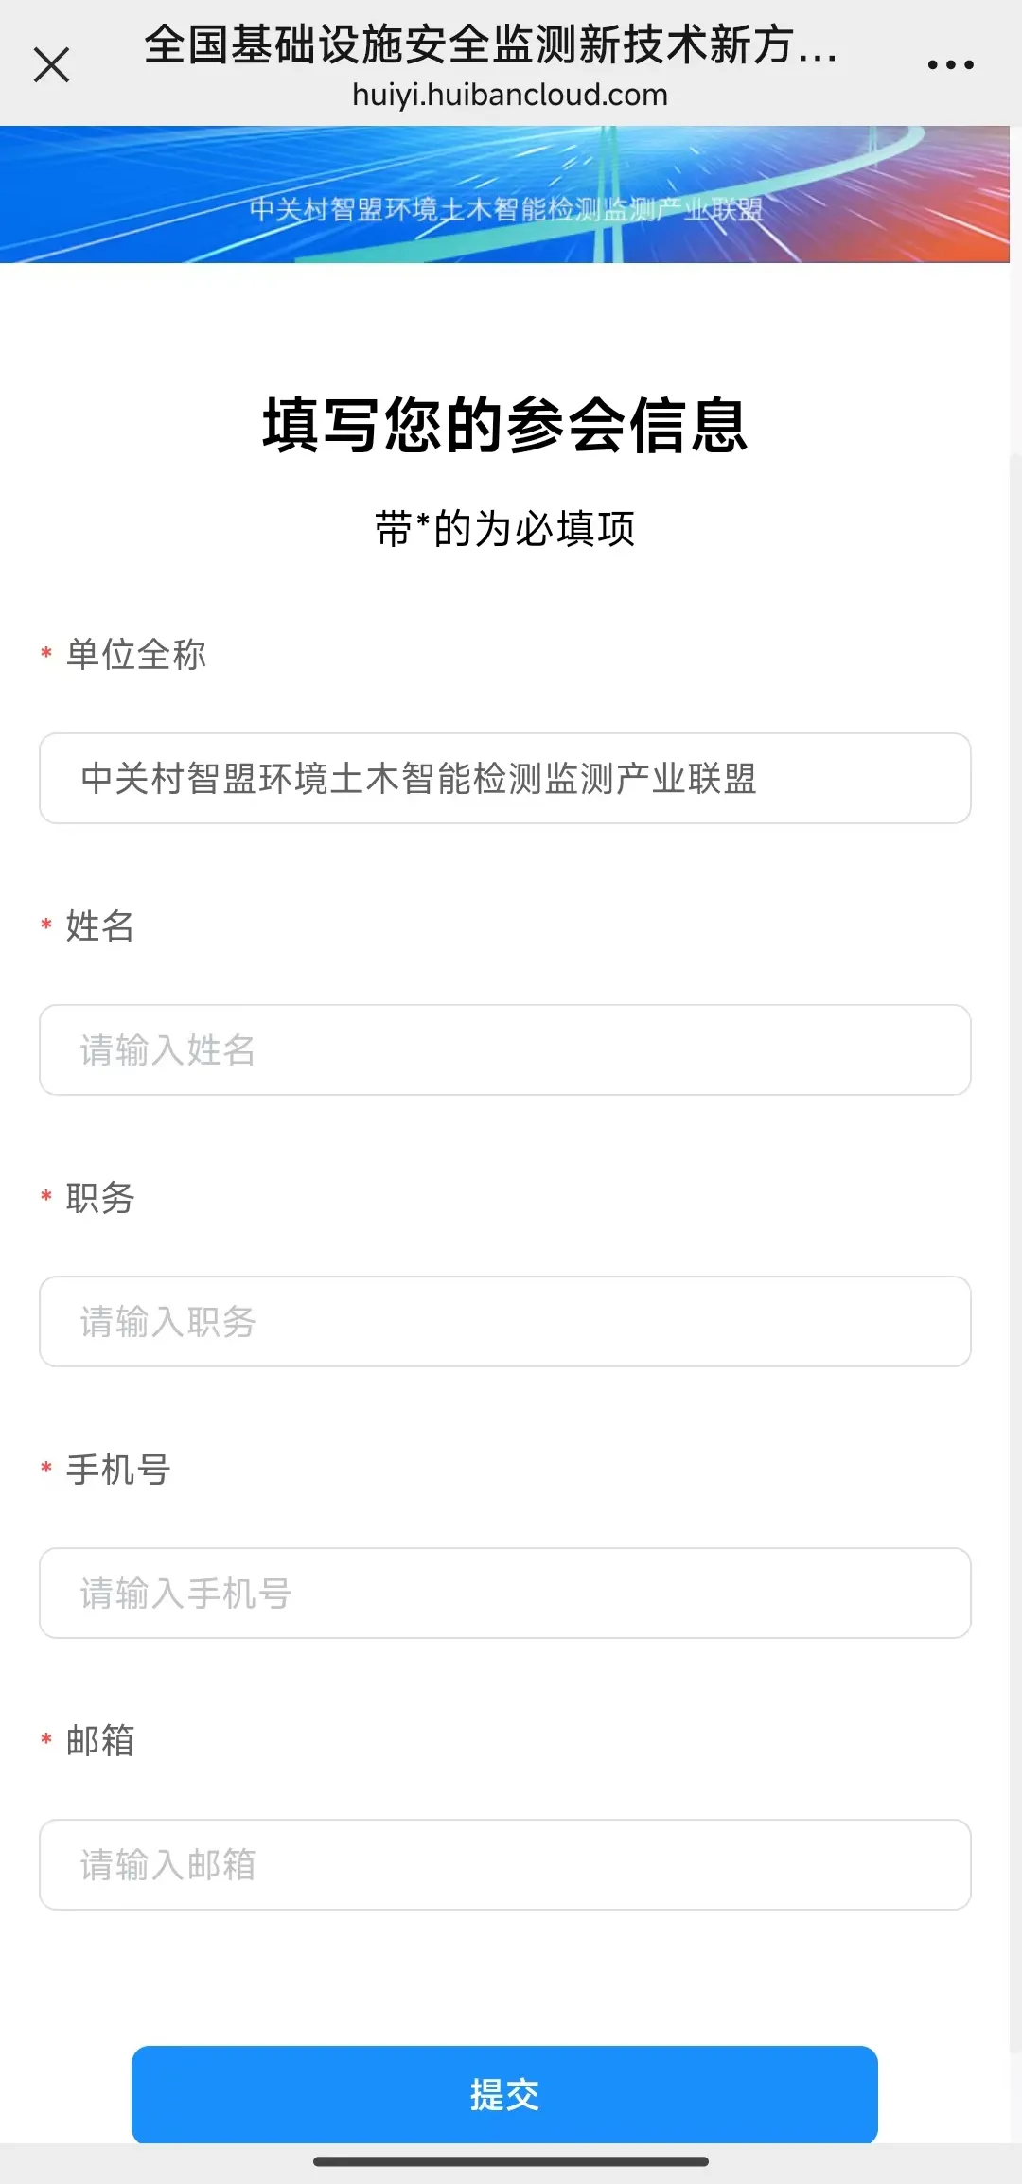Click the 单位全称 input field
Image resolution: width=1022 pixels, height=2184 pixels.
505,778
